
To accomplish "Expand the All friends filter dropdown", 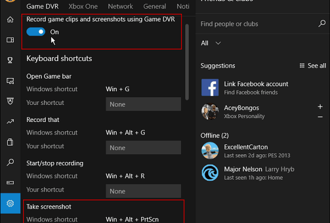I will (211, 43).
